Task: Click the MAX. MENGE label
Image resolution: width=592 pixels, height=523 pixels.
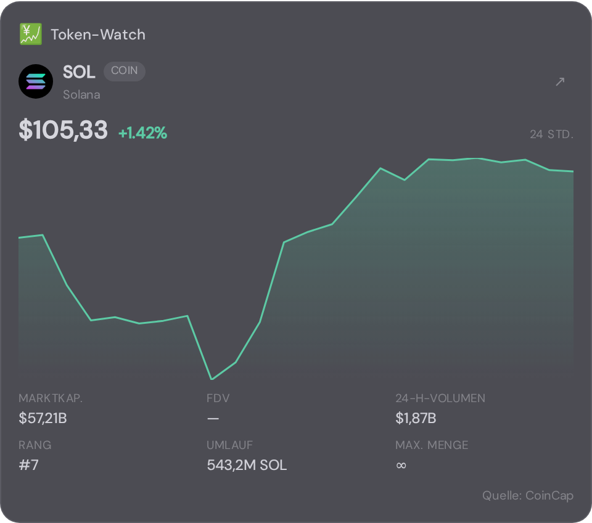Action: 432,445
